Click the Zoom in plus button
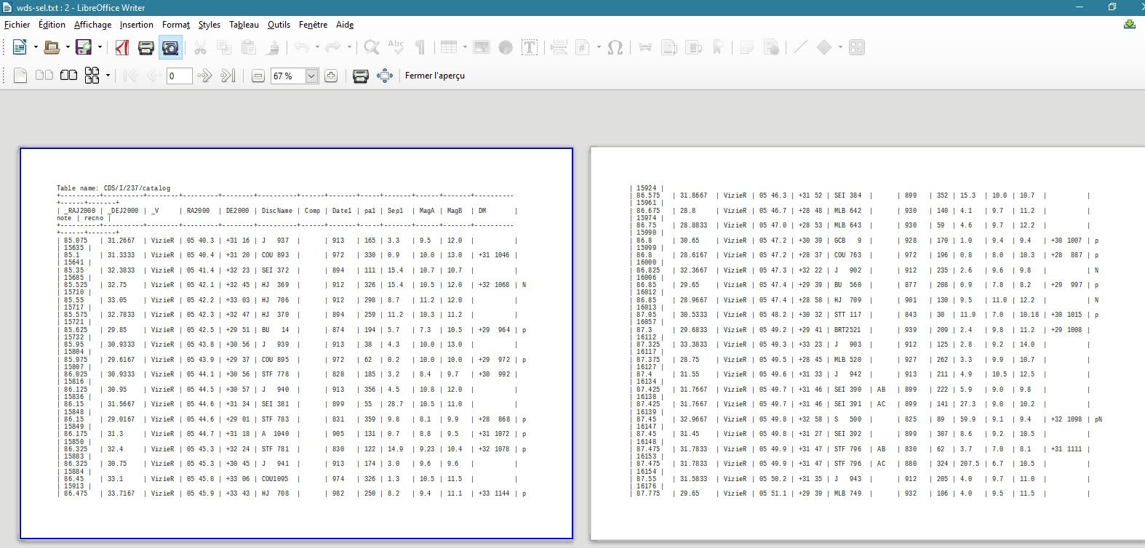Viewport: 1145px width, 548px height. point(331,76)
